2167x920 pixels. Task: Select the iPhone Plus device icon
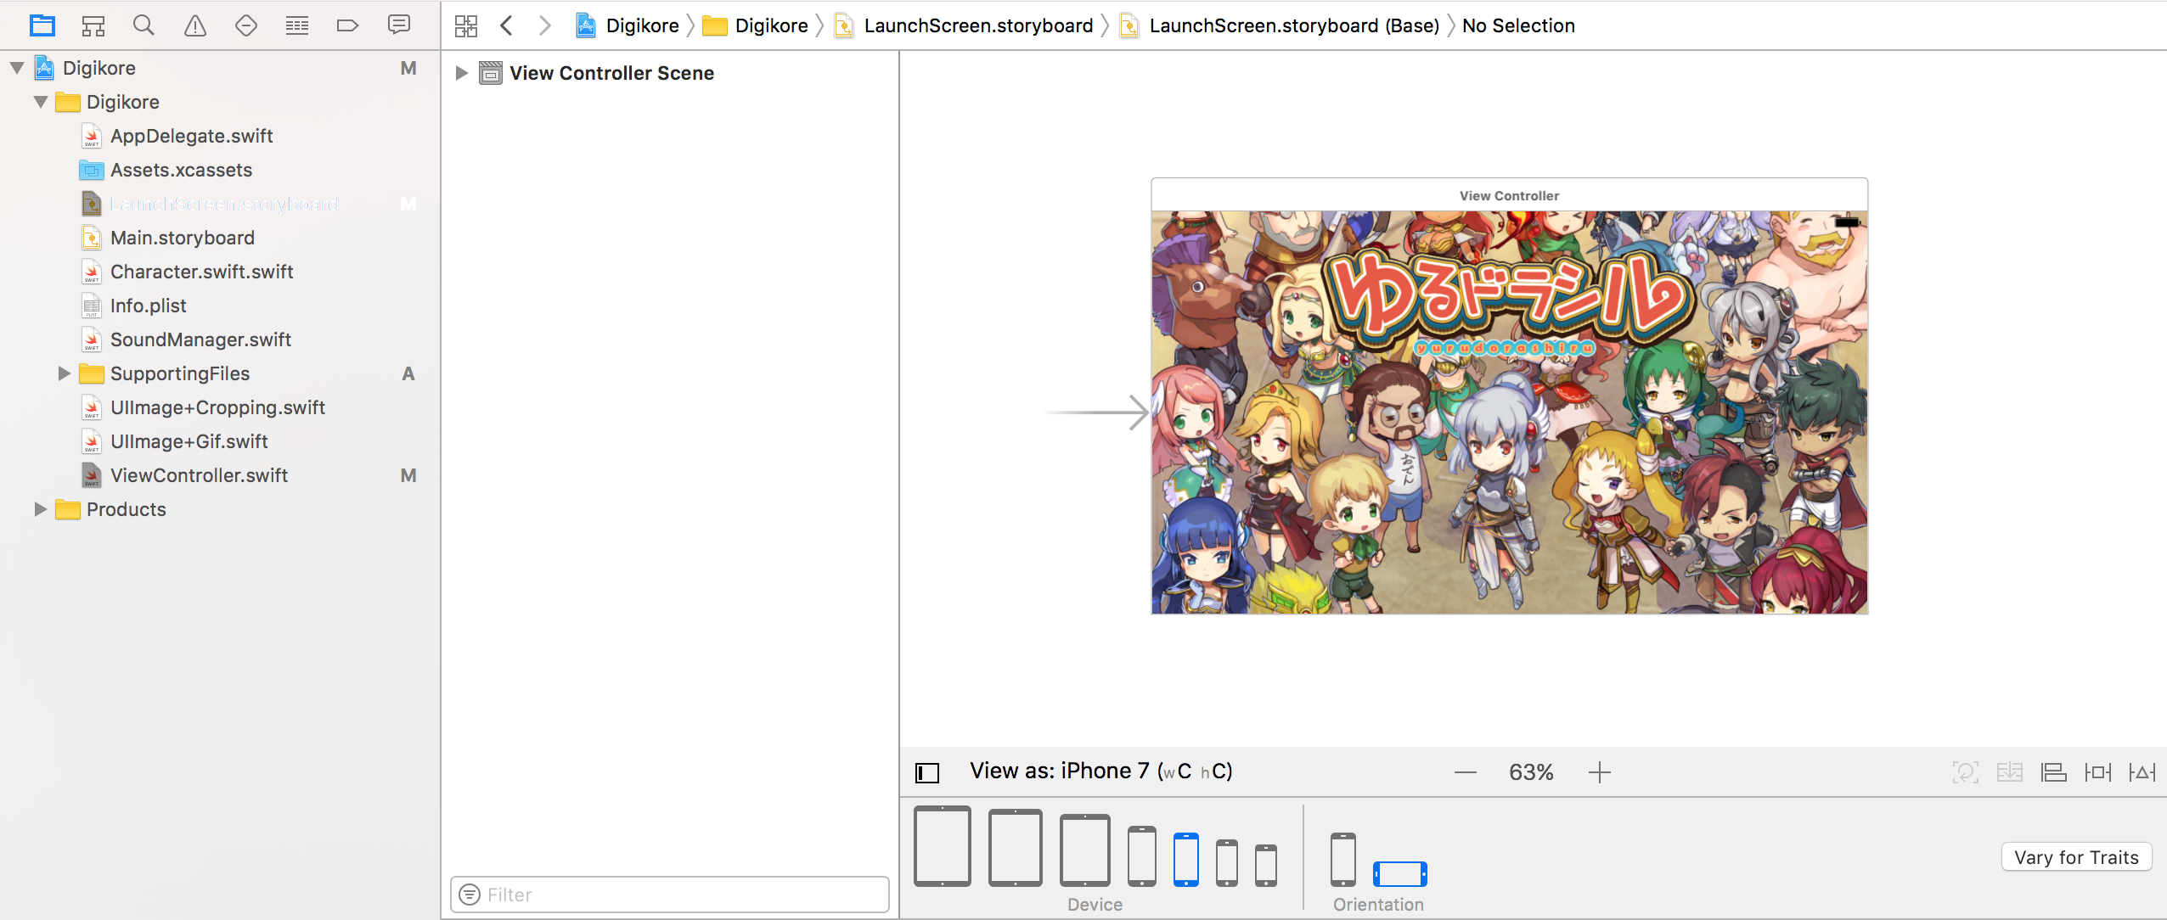click(x=1142, y=855)
